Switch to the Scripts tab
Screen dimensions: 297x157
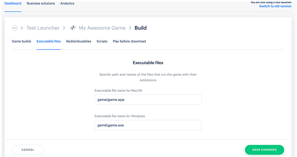(102, 41)
